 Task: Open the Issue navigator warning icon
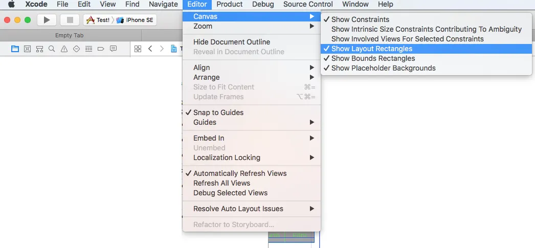click(64, 49)
